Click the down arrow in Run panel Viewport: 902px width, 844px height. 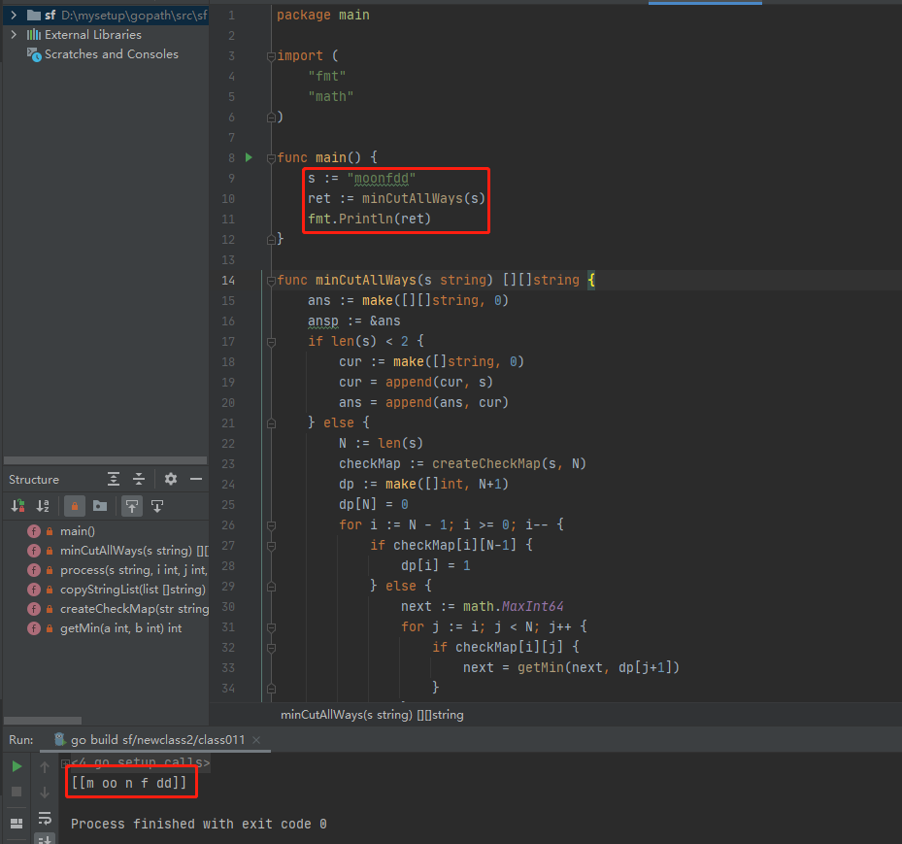45,793
